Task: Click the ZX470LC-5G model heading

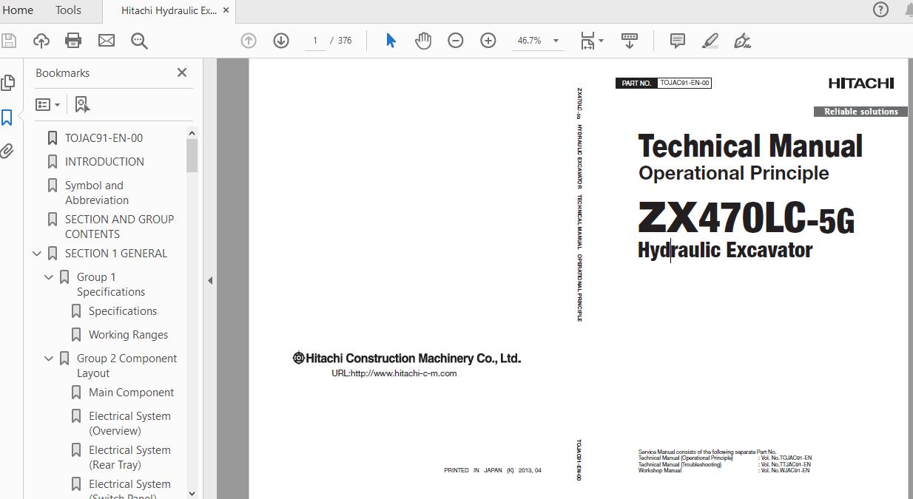Action: (x=746, y=219)
